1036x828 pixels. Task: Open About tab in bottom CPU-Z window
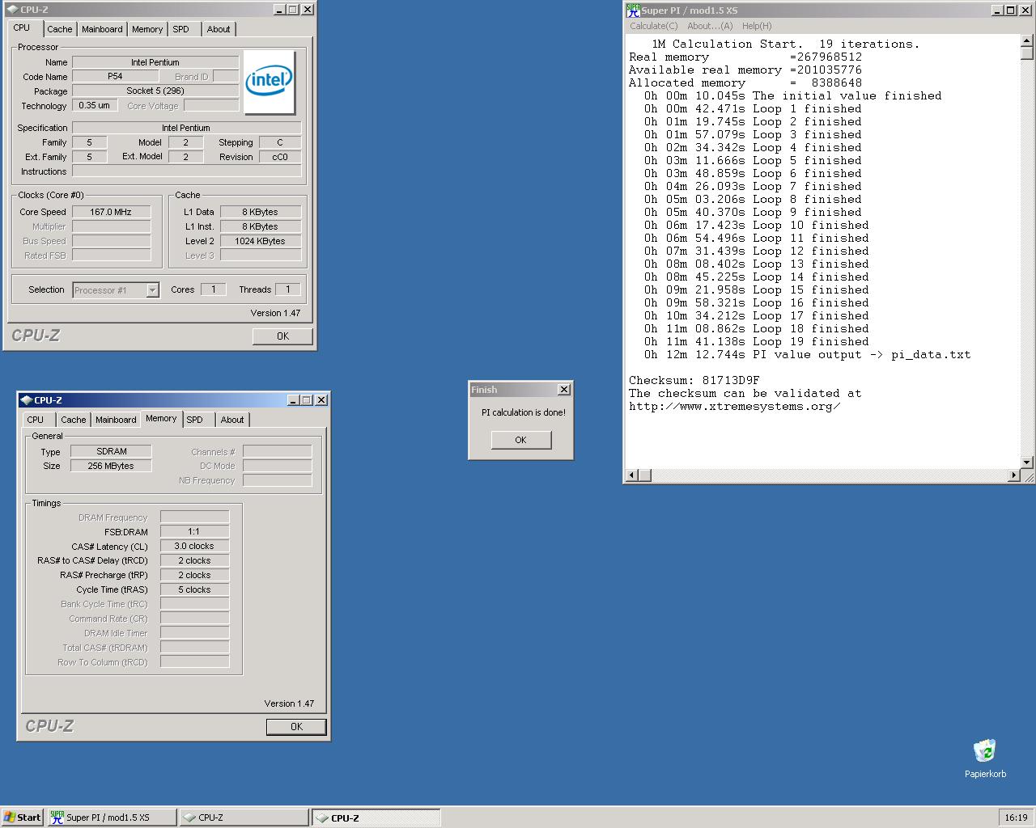point(232,420)
